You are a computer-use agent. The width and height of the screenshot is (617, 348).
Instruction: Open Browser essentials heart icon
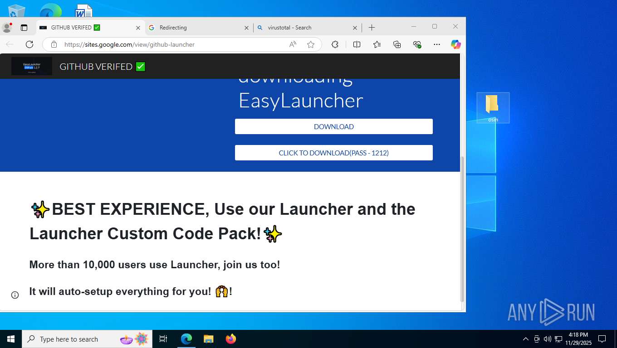click(417, 44)
